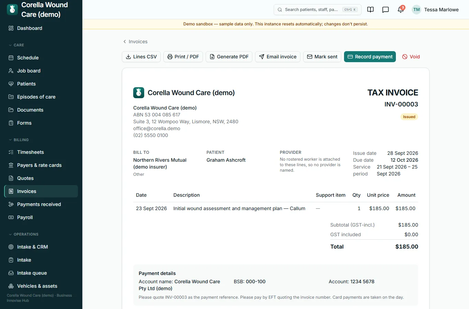Download Lines CSV
Screen dimensions: 469x309
tap(141, 57)
